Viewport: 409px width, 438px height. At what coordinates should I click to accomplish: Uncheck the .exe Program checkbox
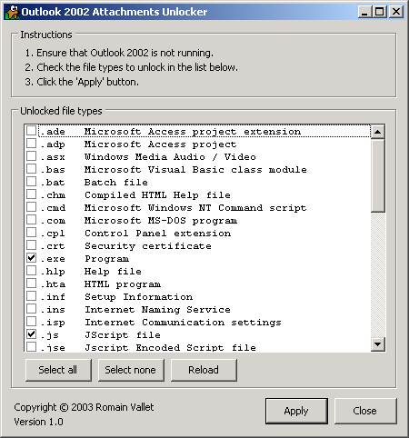tap(32, 258)
